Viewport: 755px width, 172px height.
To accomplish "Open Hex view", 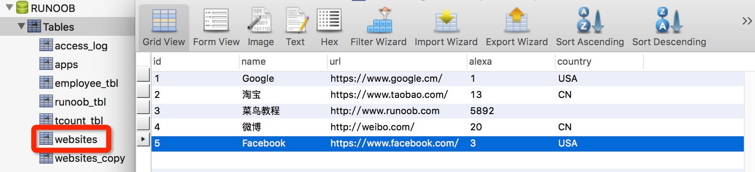I will (329, 27).
